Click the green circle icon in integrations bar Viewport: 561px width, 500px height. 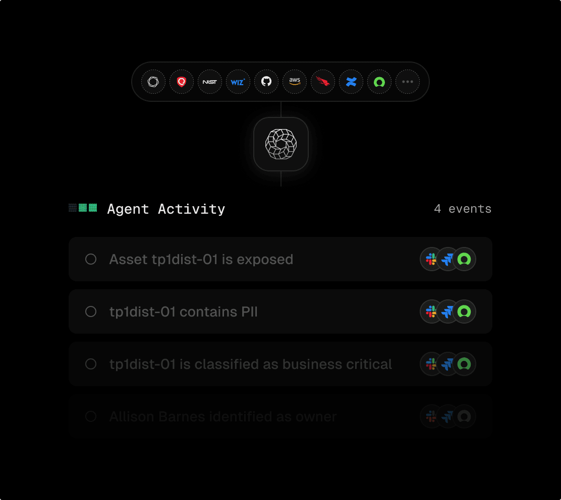379,82
